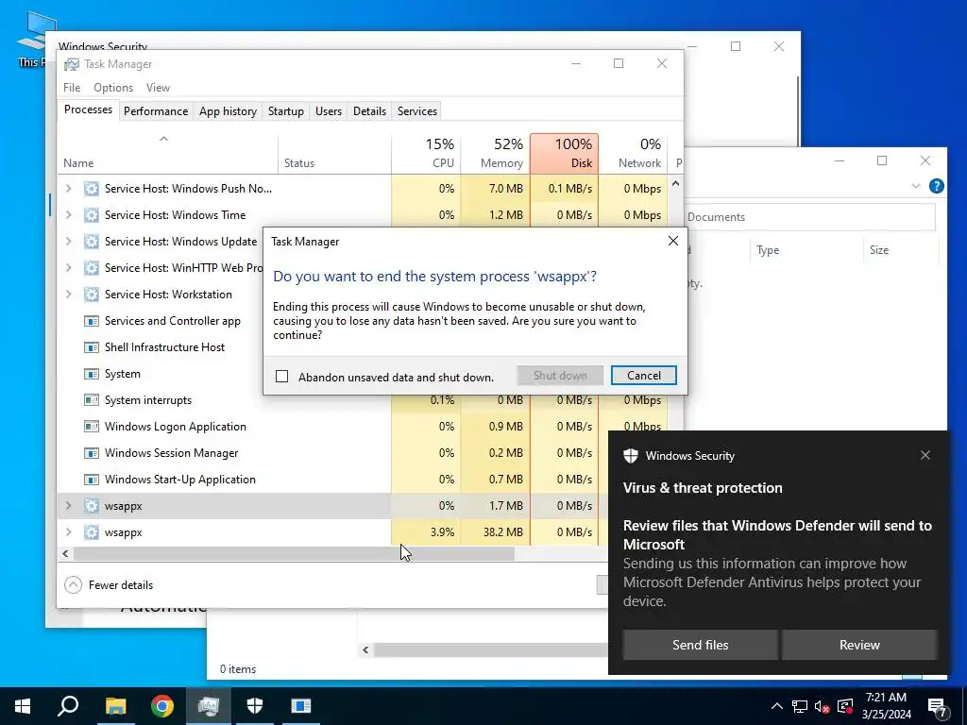Click the Windows Security shield icon in notification
Image resolution: width=967 pixels, height=725 pixels.
[630, 456]
